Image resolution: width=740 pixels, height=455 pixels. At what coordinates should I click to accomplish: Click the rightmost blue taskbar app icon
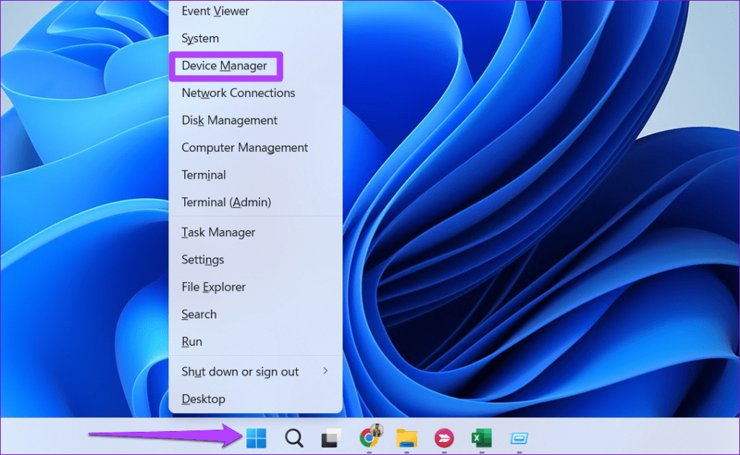pos(519,438)
